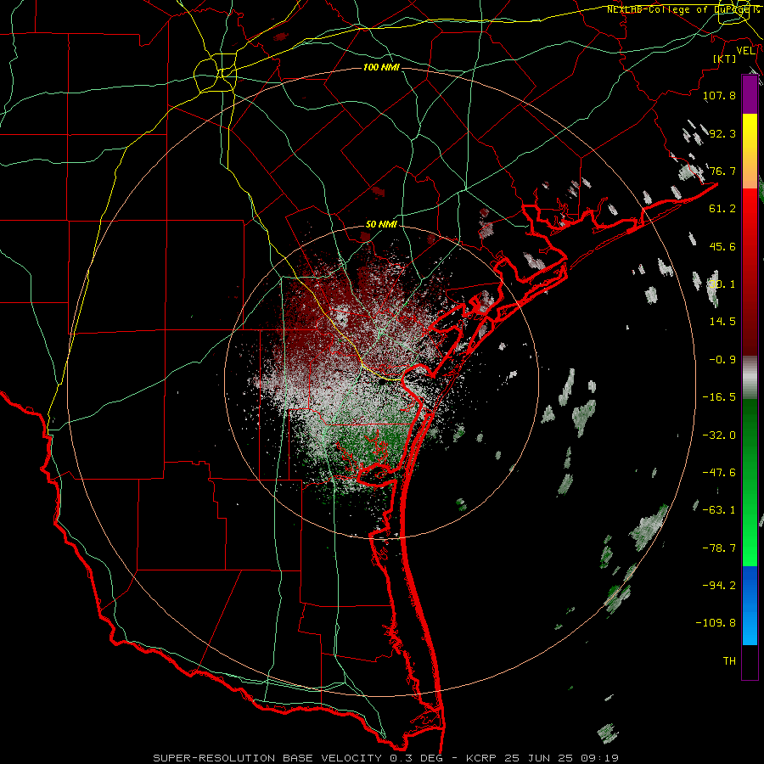Pick the gray near-zero segment of color bar
The image size is (764, 764).
(750, 375)
